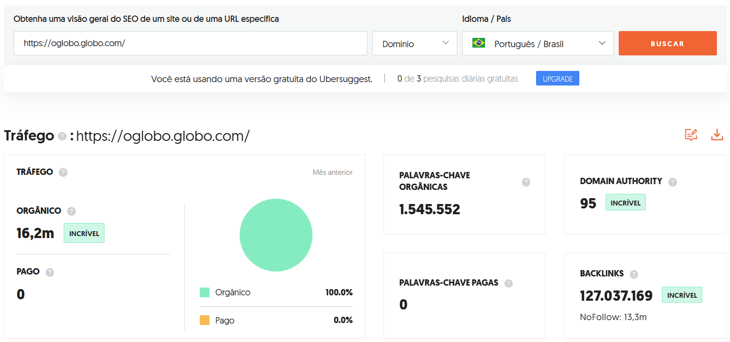Click help icon for Palavras-chave Orgânicas
Viewport: 730px width, 342px height.
[526, 182]
